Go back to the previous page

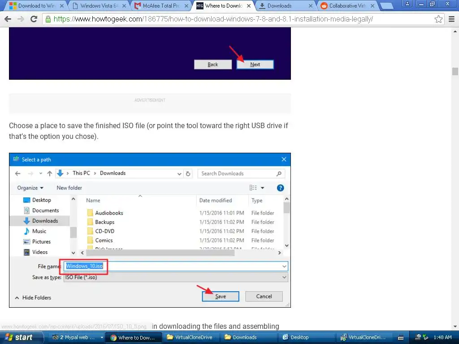coord(8,19)
